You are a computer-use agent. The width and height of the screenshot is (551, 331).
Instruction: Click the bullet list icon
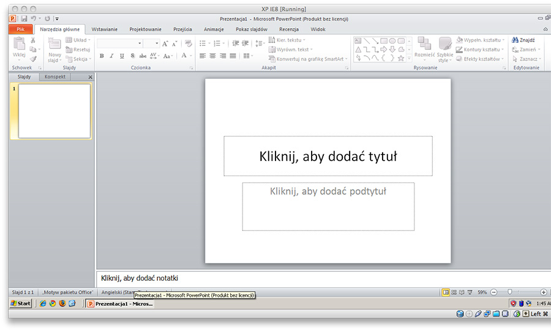pos(203,43)
